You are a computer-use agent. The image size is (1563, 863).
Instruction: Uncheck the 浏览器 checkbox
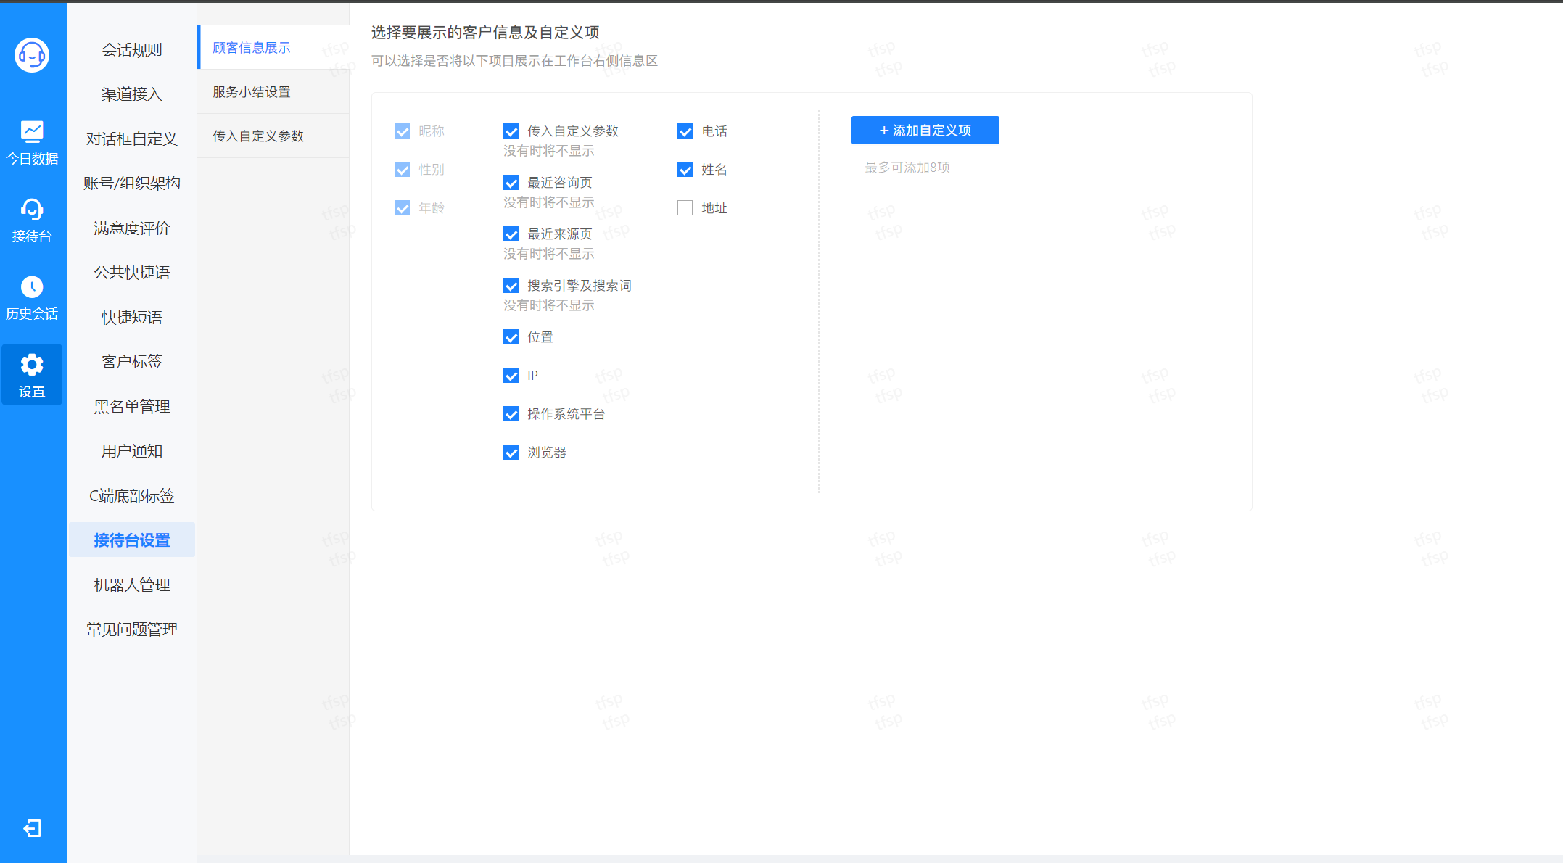(x=511, y=453)
